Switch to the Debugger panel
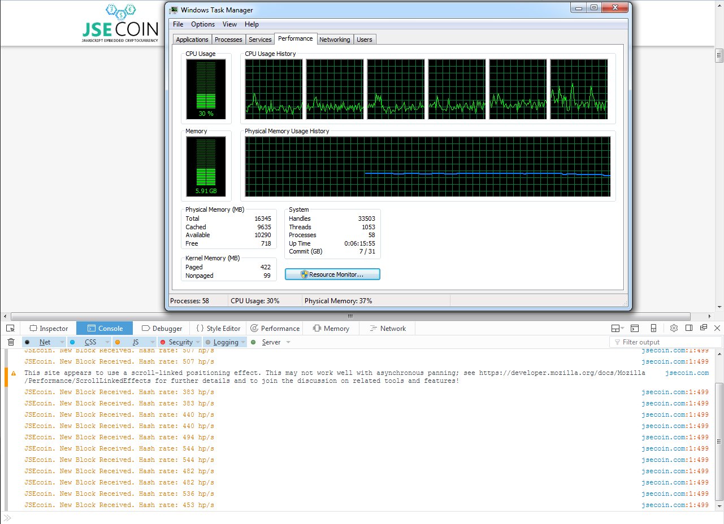Image resolution: width=724 pixels, height=524 pixels. pyautogui.click(x=162, y=328)
